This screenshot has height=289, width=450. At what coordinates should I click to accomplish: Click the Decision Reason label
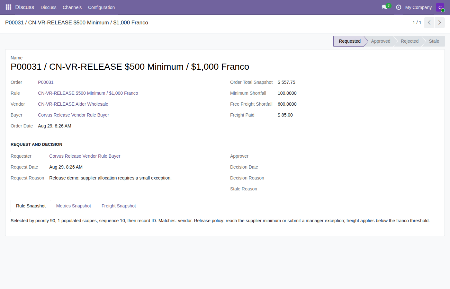point(247,178)
